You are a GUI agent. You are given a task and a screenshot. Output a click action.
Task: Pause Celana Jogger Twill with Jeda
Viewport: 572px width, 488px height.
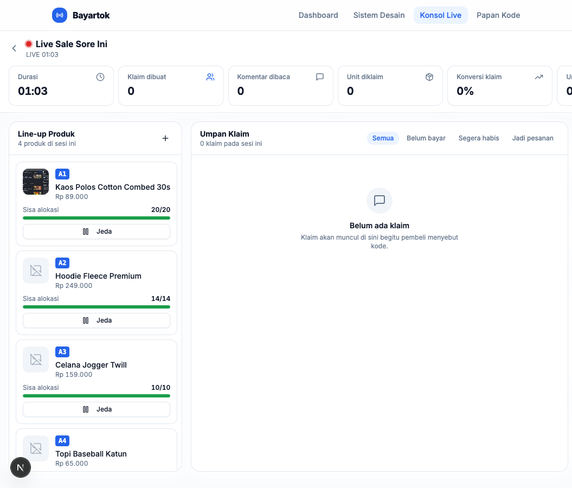coord(97,409)
